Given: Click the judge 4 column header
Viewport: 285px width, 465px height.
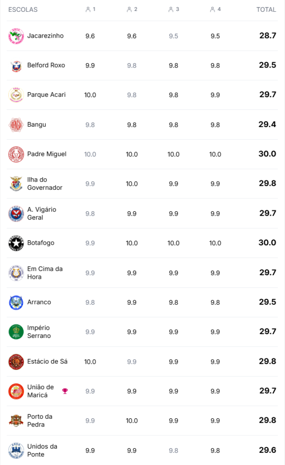Looking at the screenshot, I should coord(215,9).
